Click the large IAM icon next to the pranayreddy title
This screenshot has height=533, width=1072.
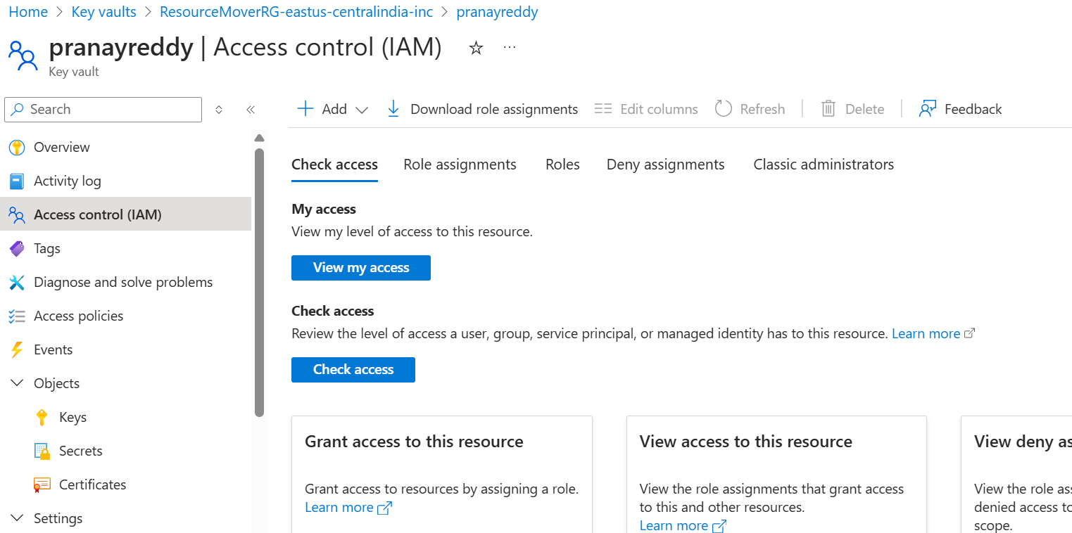pos(23,55)
